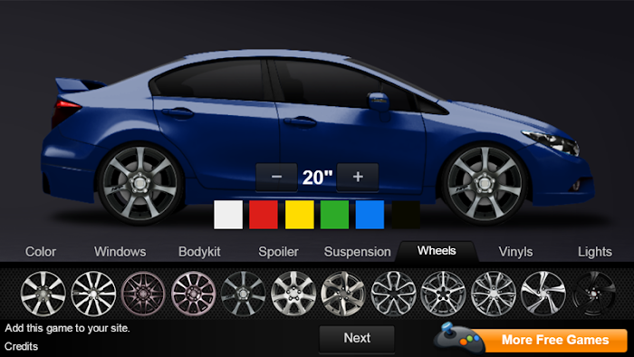Open the Bodykit tab
The height and width of the screenshot is (357, 634).
click(x=199, y=252)
